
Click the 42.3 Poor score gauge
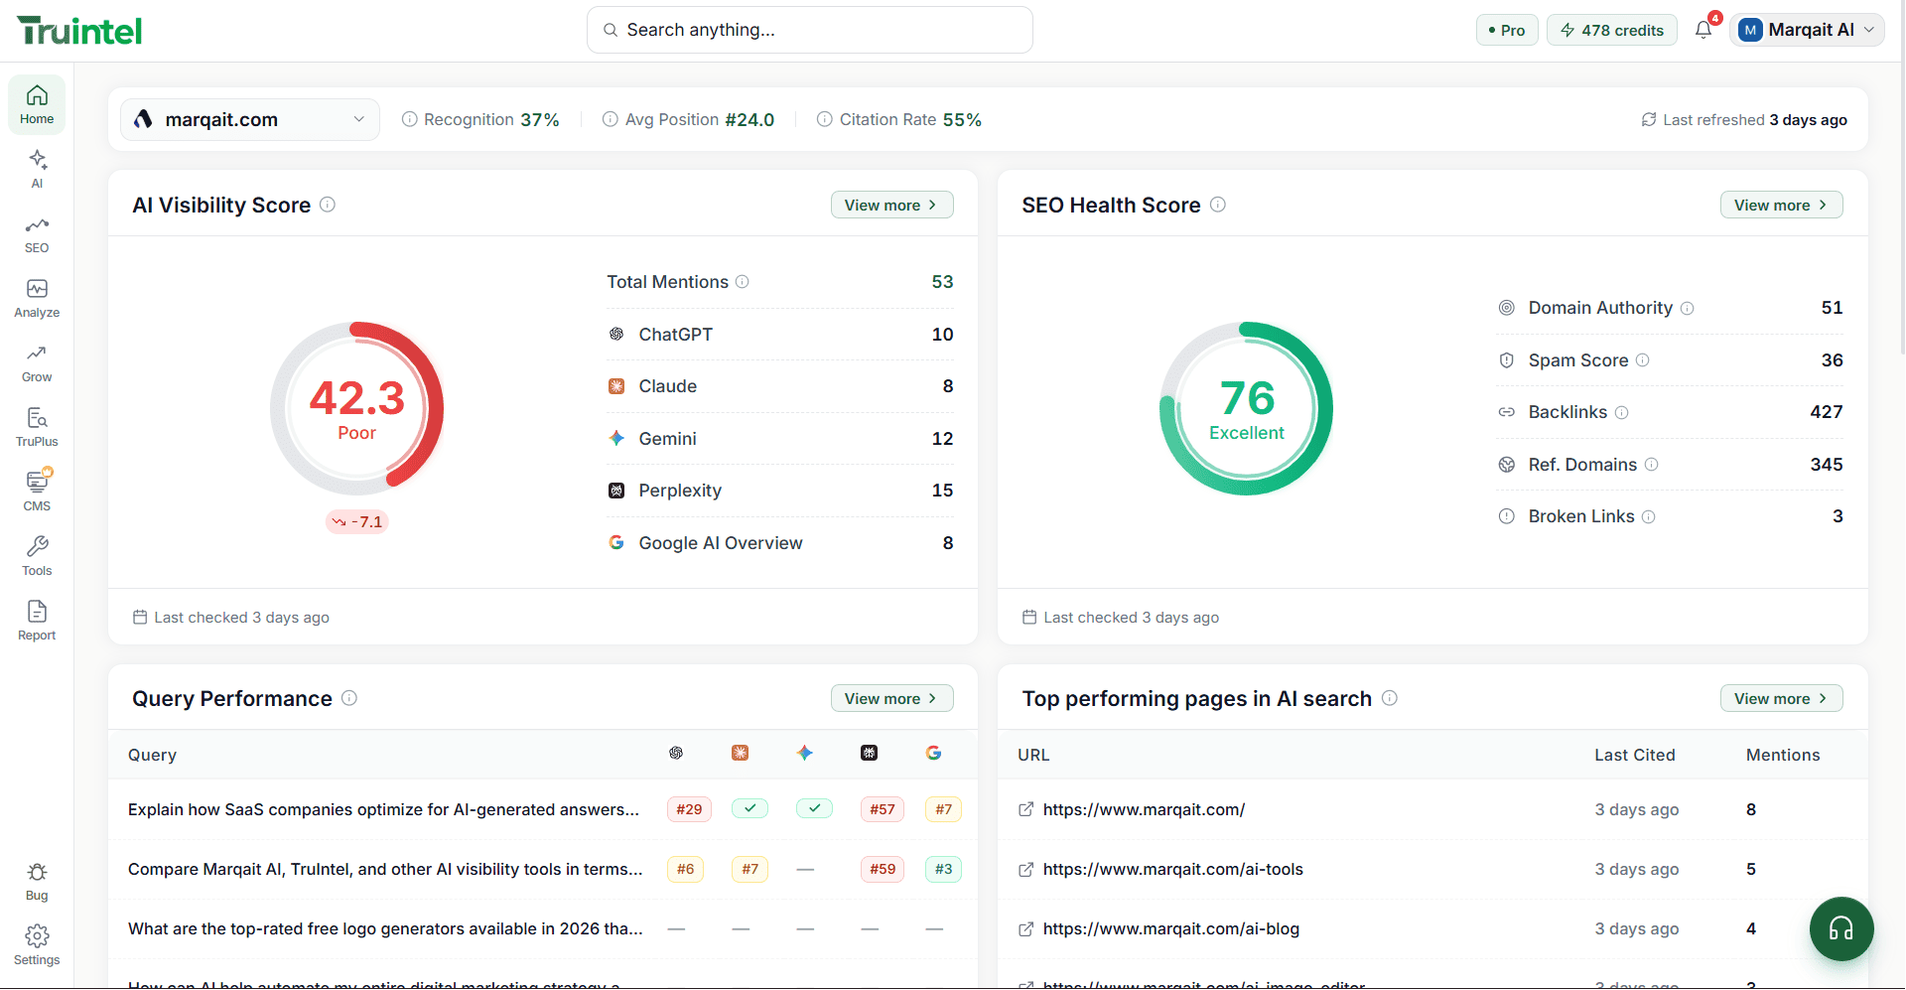[x=357, y=408]
